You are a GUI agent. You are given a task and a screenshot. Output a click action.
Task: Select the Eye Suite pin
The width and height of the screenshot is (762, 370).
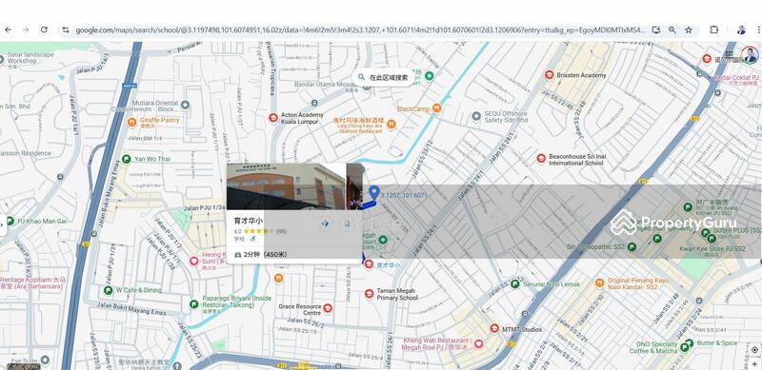(x=45, y=360)
